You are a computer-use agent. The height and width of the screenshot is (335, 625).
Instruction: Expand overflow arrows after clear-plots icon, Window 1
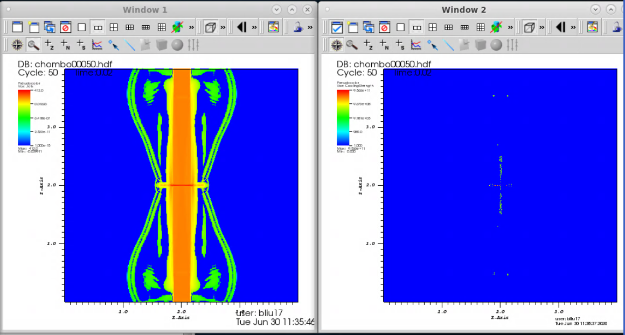point(191,27)
